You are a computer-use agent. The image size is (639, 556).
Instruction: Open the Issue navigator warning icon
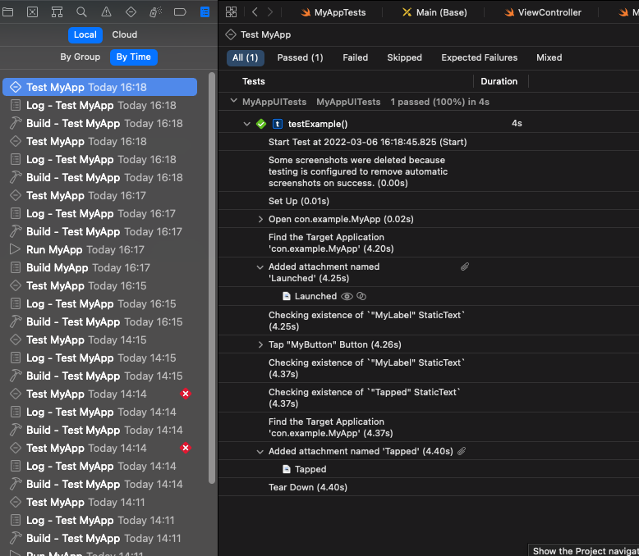(107, 12)
